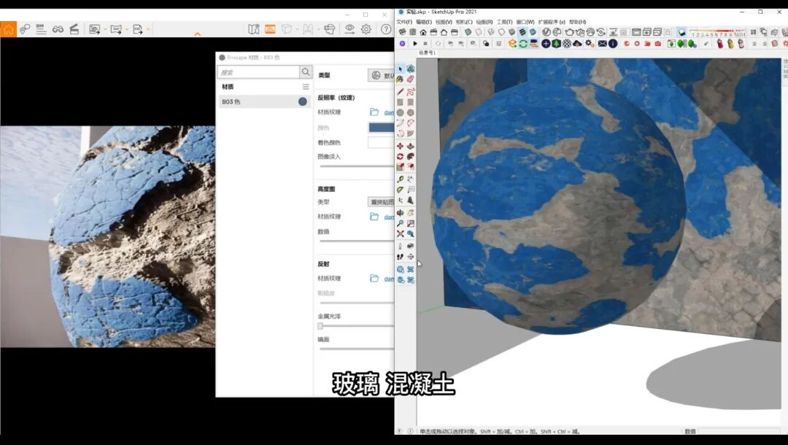Open folder for reflection material texture

(374, 278)
